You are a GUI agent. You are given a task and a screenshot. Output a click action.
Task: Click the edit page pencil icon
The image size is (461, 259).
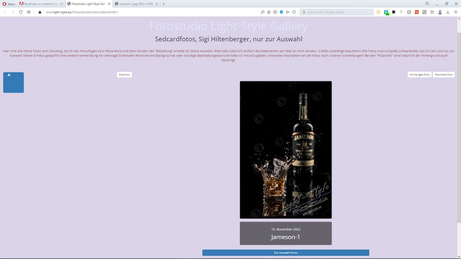pyautogui.click(x=269, y=12)
